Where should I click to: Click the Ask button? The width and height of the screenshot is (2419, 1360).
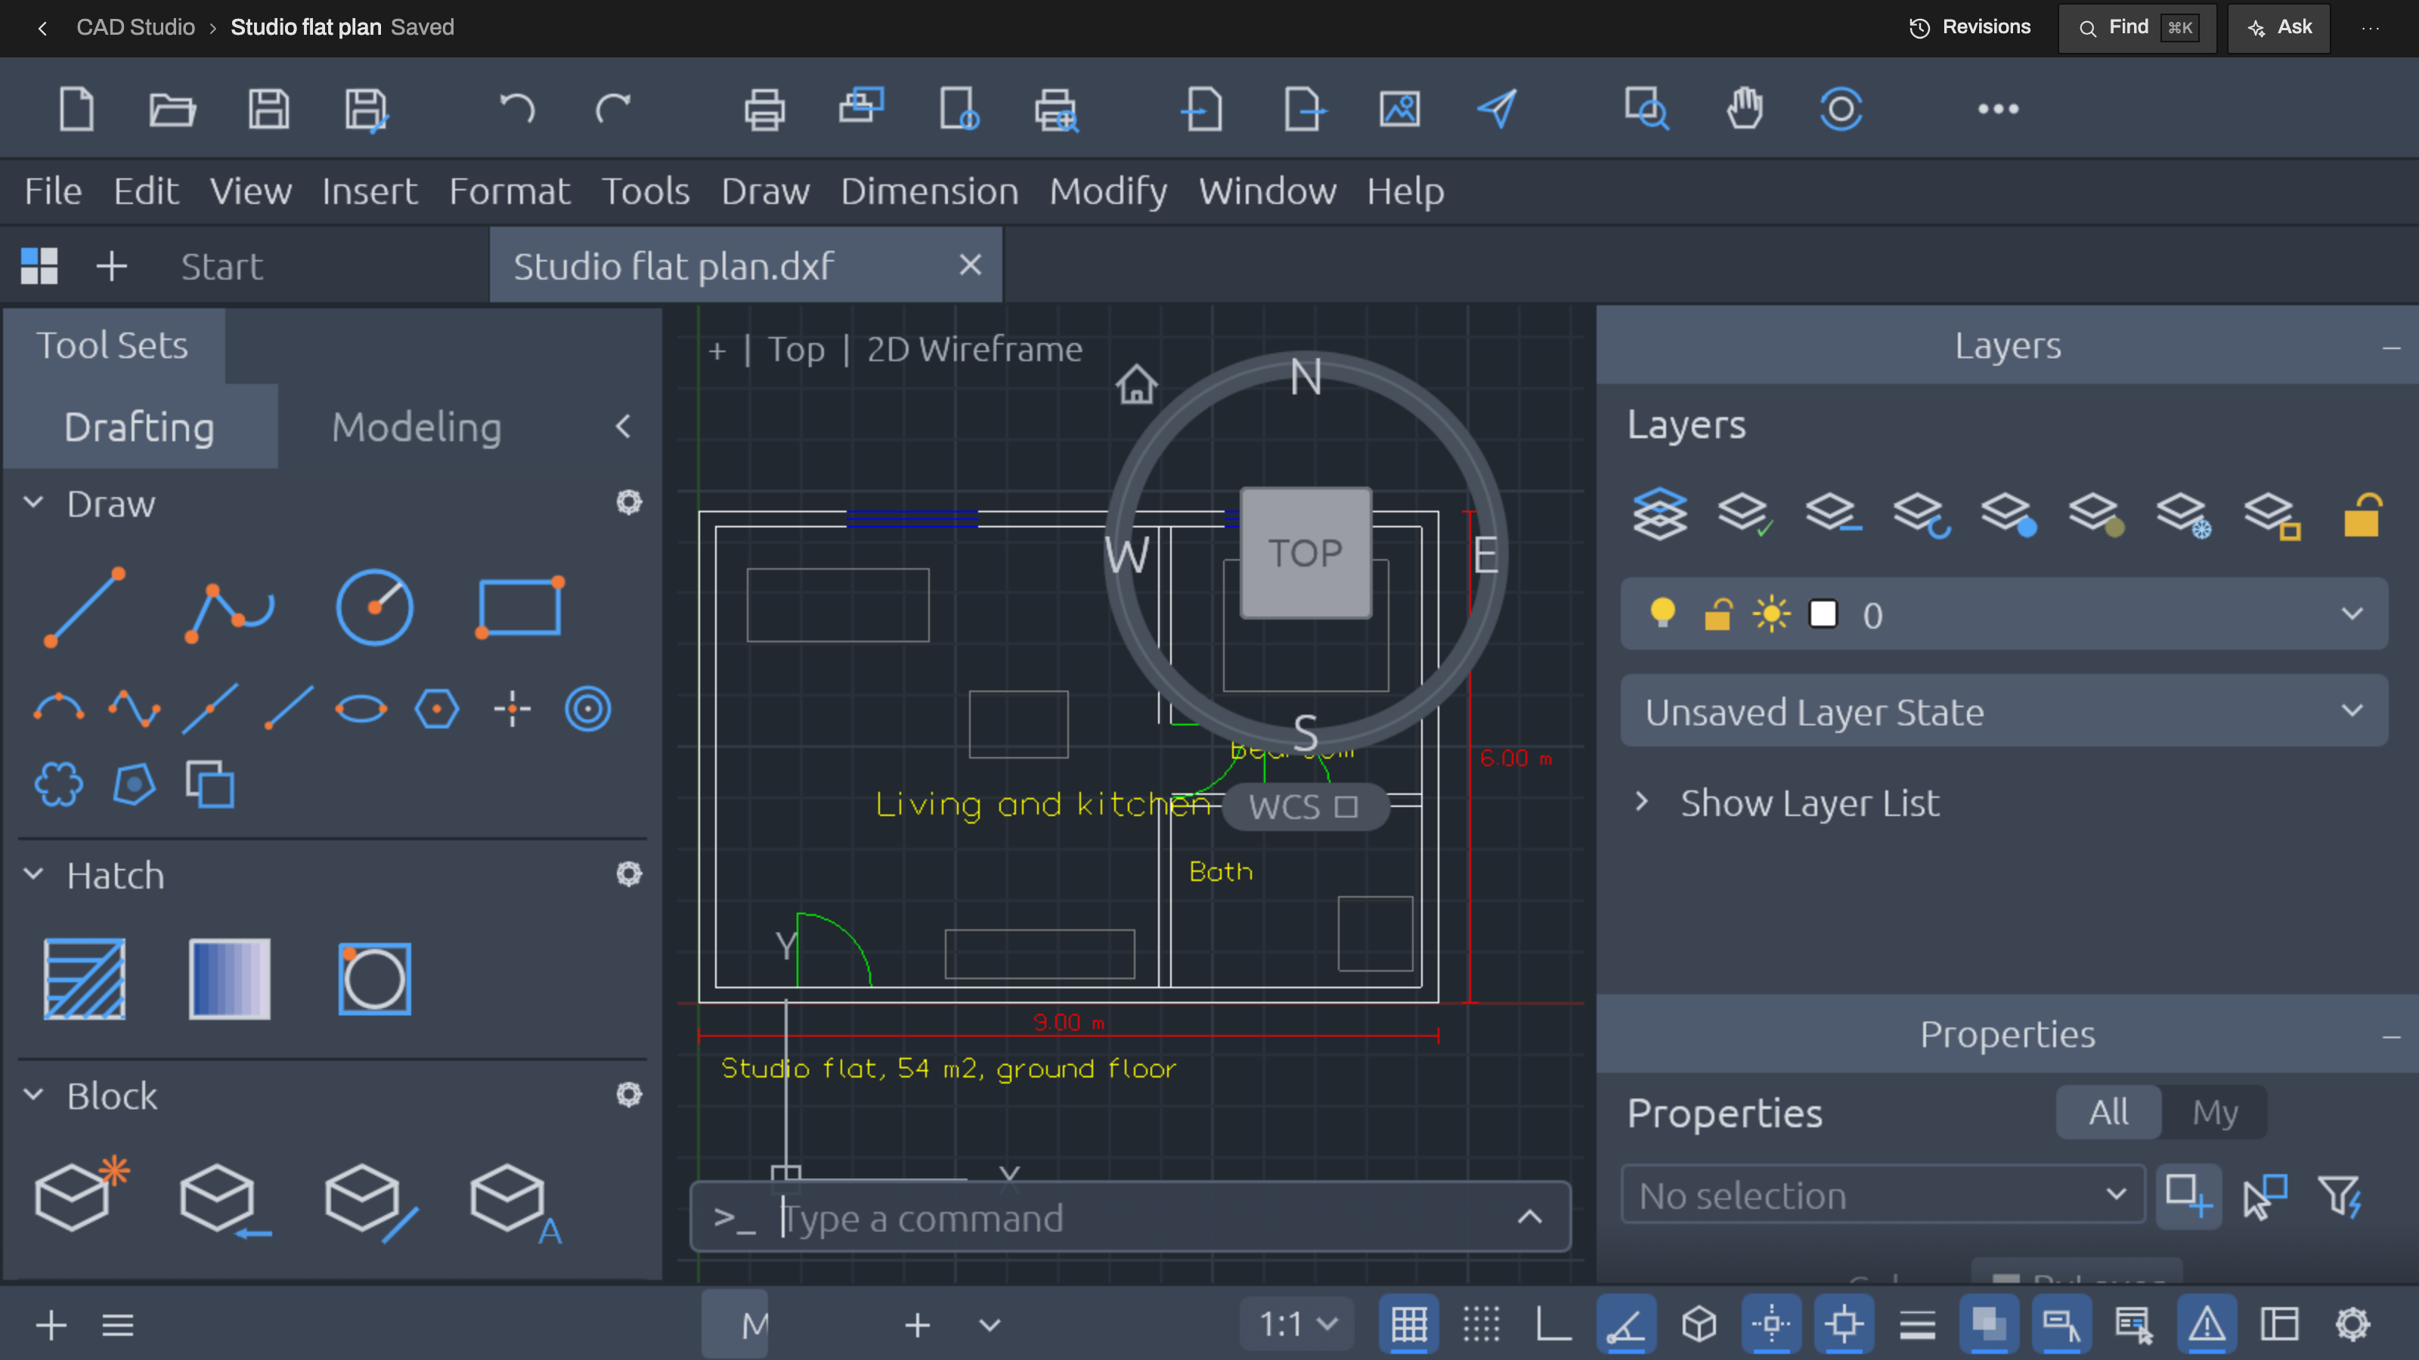[2280, 27]
